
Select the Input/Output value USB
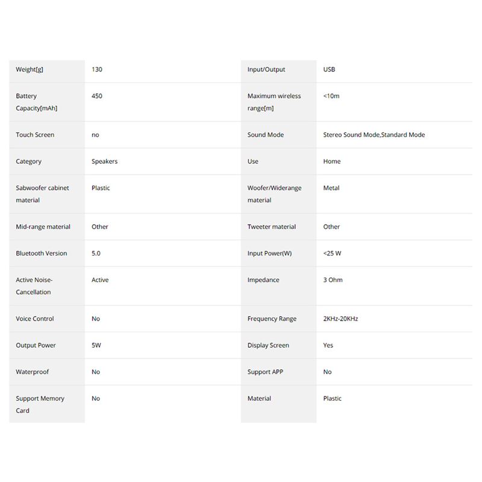tap(329, 69)
